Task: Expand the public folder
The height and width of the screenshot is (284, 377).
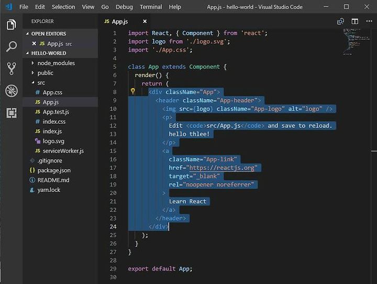Action: point(32,73)
